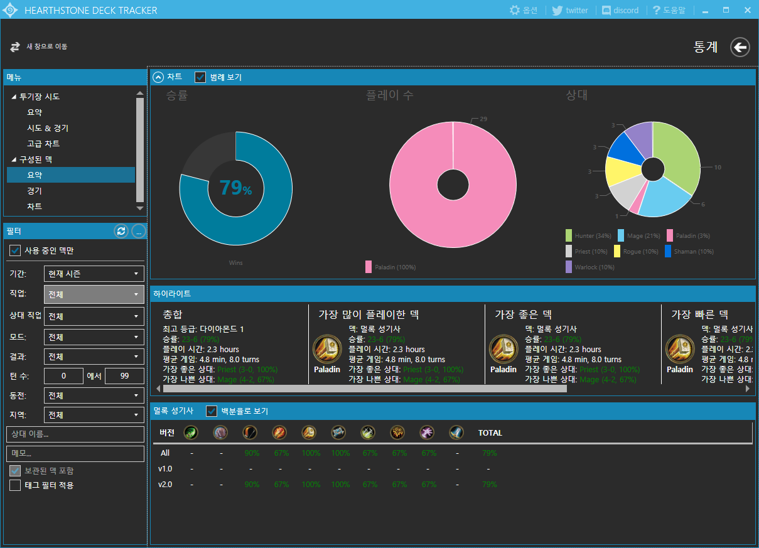
Task: Open the filter more options (...) button
Action: coord(138,231)
